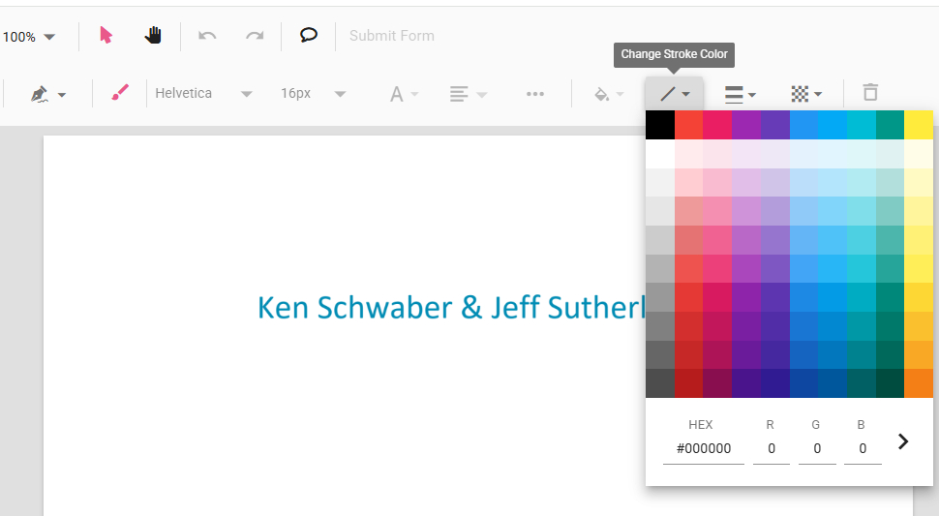Open the fill color bucket dropdown
This screenshot has height=516, width=939.
pyautogui.click(x=609, y=94)
